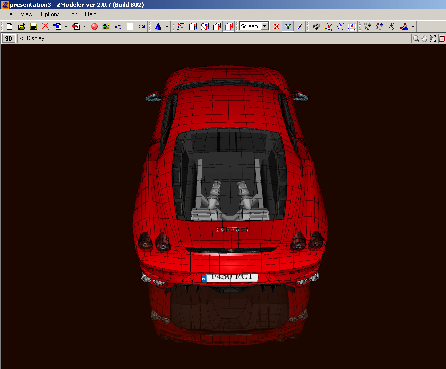The width and height of the screenshot is (446, 369).
Task: Click the last red-blue toolbar icon
Action: [404, 26]
